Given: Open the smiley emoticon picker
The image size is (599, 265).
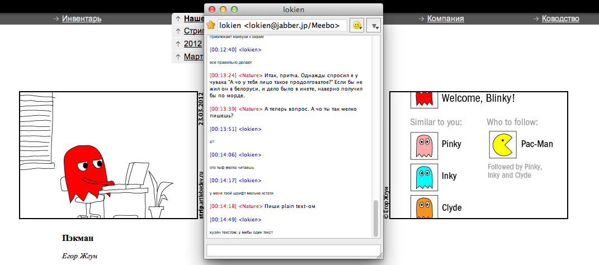Looking at the screenshot, I should coord(356,26).
